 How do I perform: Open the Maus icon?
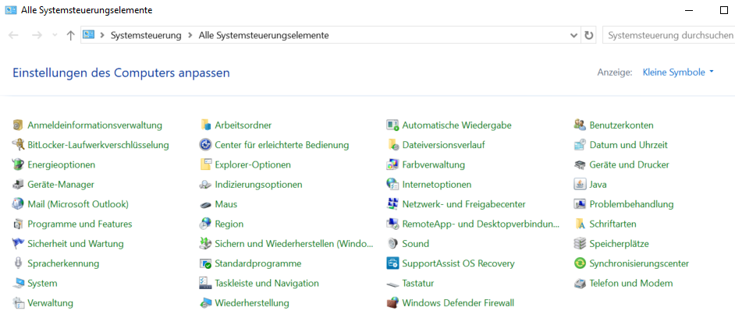(x=206, y=204)
